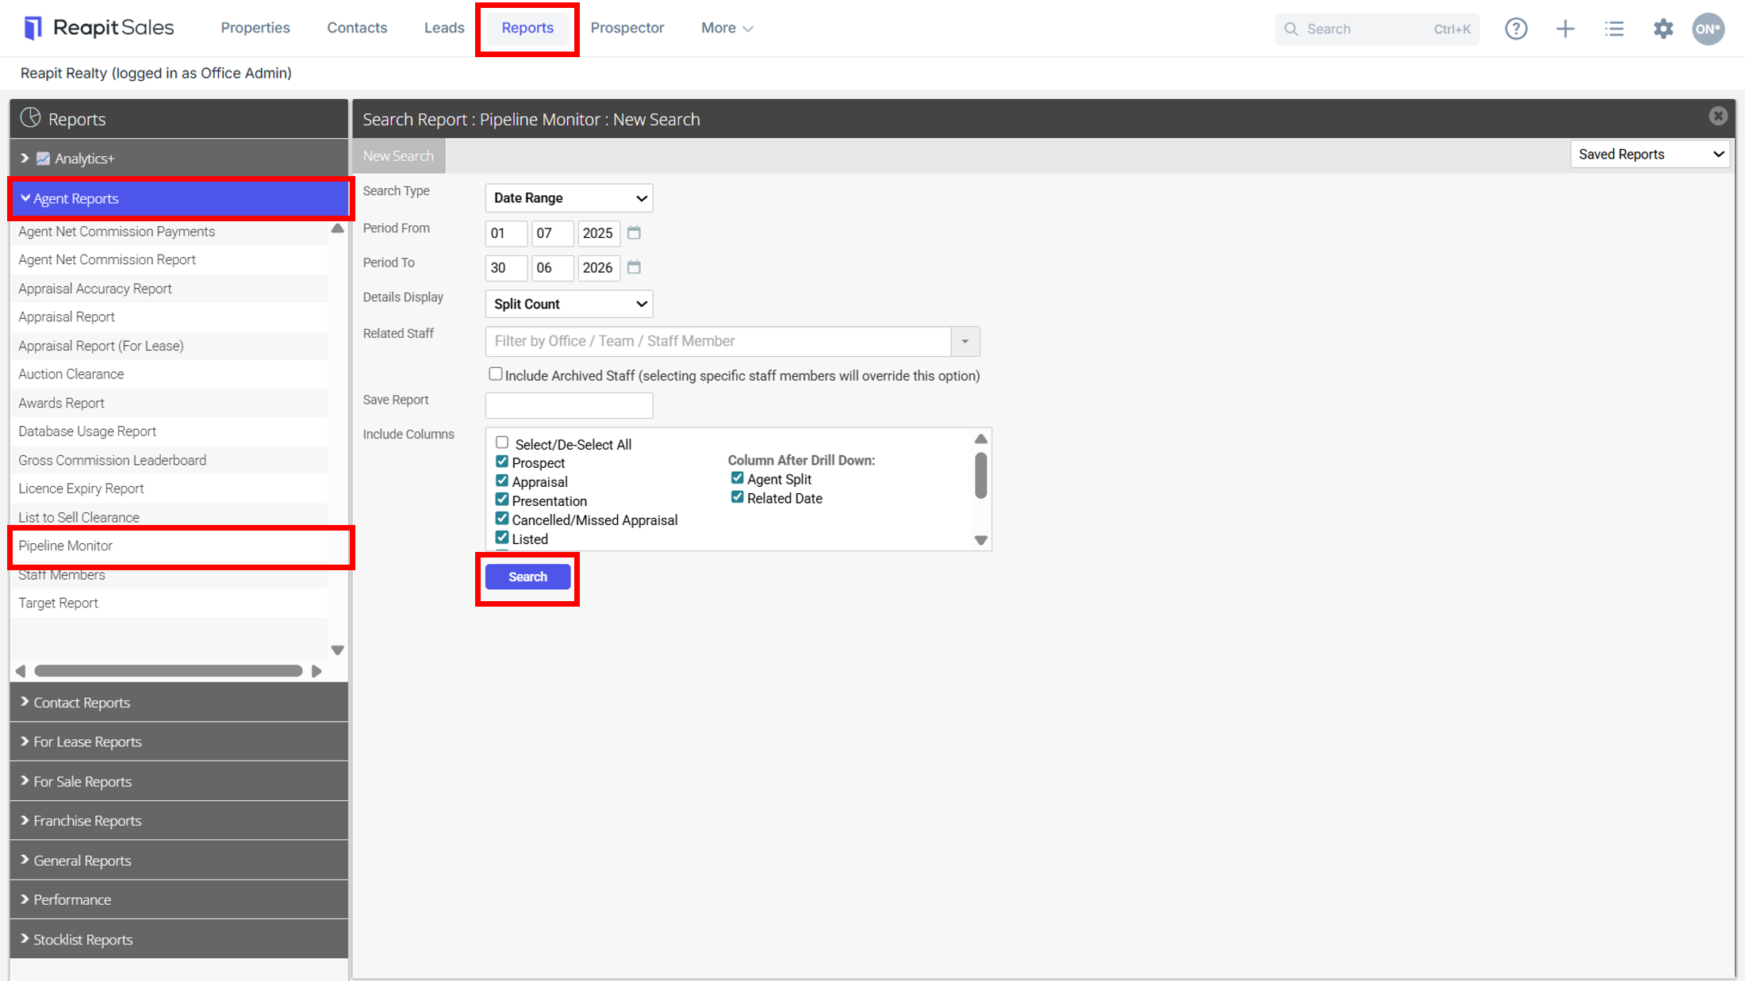Click the Reports panel pie chart icon

(30, 117)
